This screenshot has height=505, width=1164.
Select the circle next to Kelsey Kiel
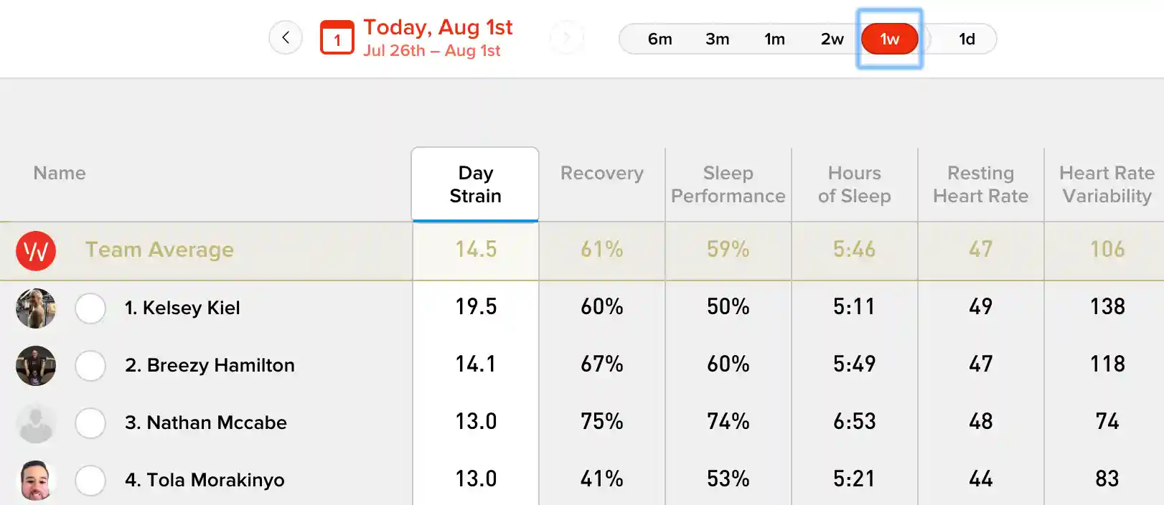coord(90,308)
